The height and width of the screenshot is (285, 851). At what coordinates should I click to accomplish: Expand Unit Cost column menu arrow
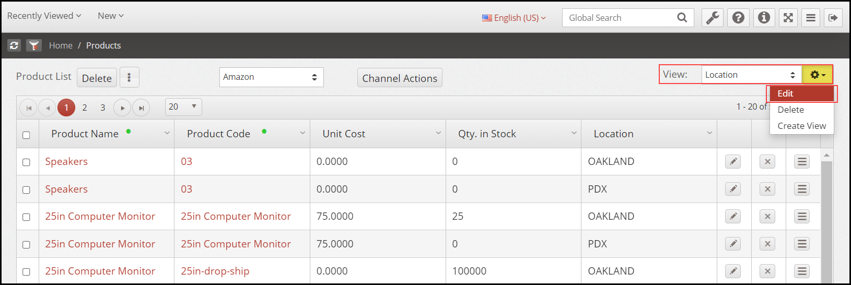[x=438, y=133]
